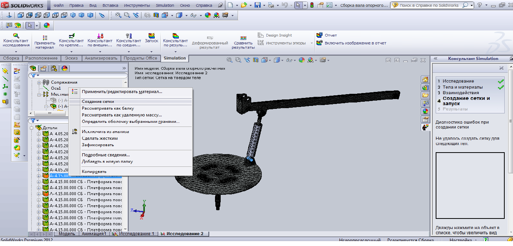Image resolution: width=513 pixels, height=246 pixels.
Task: Click the Запуск (Run) simulation icon
Action: point(152,36)
